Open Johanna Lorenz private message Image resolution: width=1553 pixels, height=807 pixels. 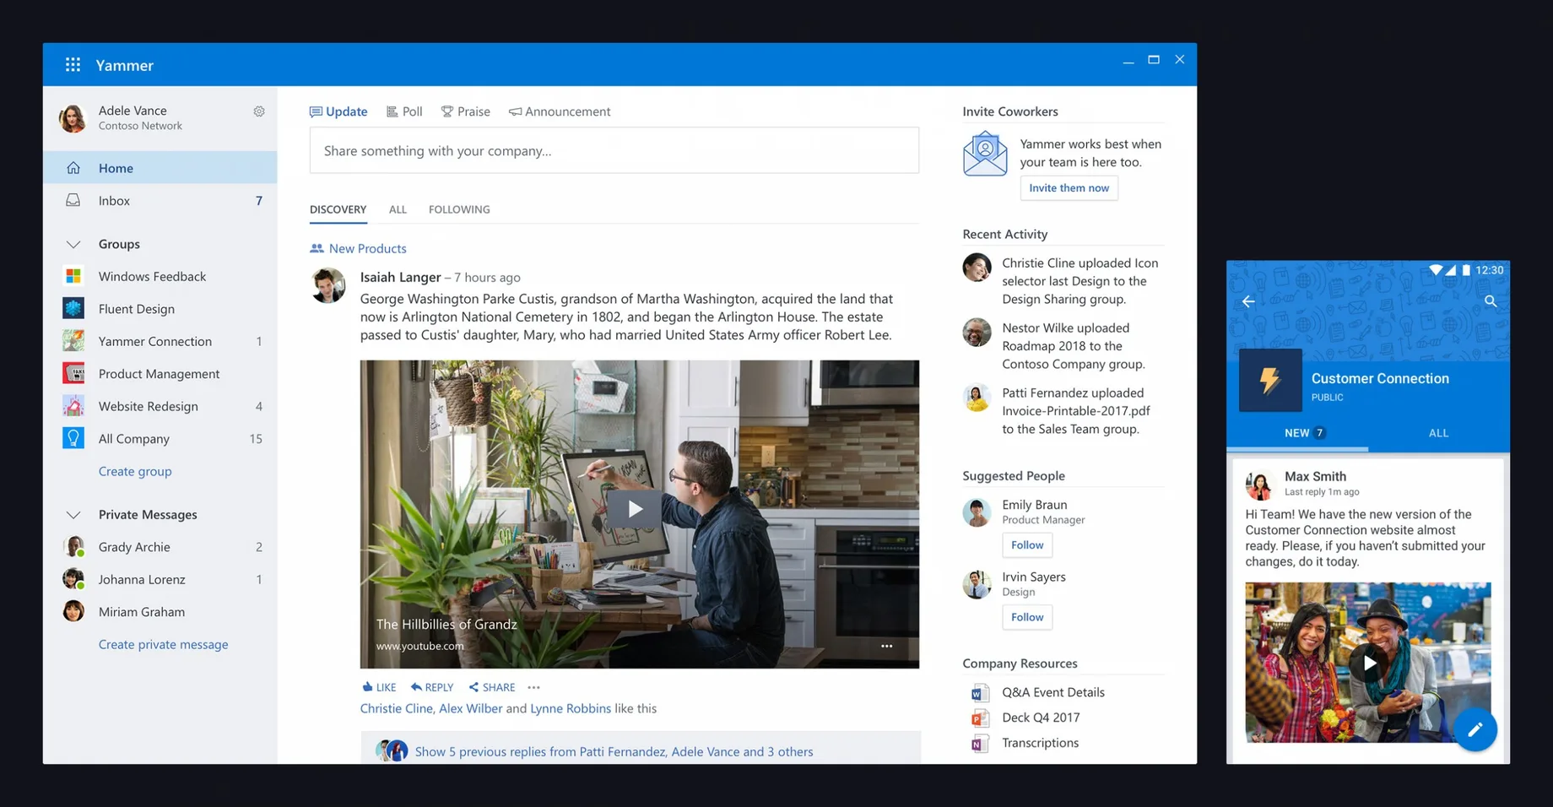(160, 579)
